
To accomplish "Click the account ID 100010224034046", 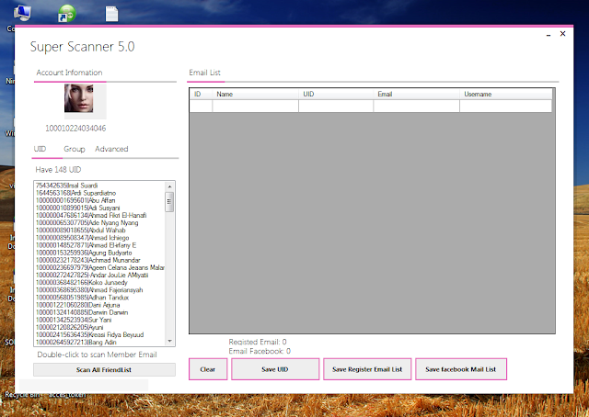I will click(x=75, y=129).
